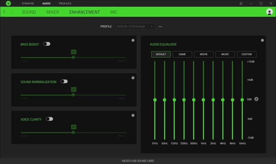276x164 pixels.
Task: Click the 31Hz equalizer slider handle
Action: click(155, 100)
